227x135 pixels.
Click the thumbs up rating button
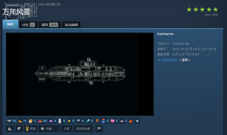(x=9, y=129)
